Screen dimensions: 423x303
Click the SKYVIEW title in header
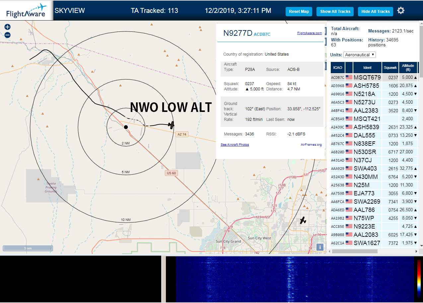(x=70, y=11)
